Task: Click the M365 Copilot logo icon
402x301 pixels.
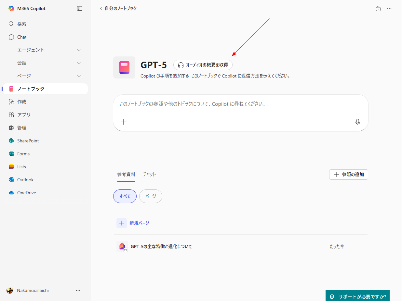Action: click(11, 8)
